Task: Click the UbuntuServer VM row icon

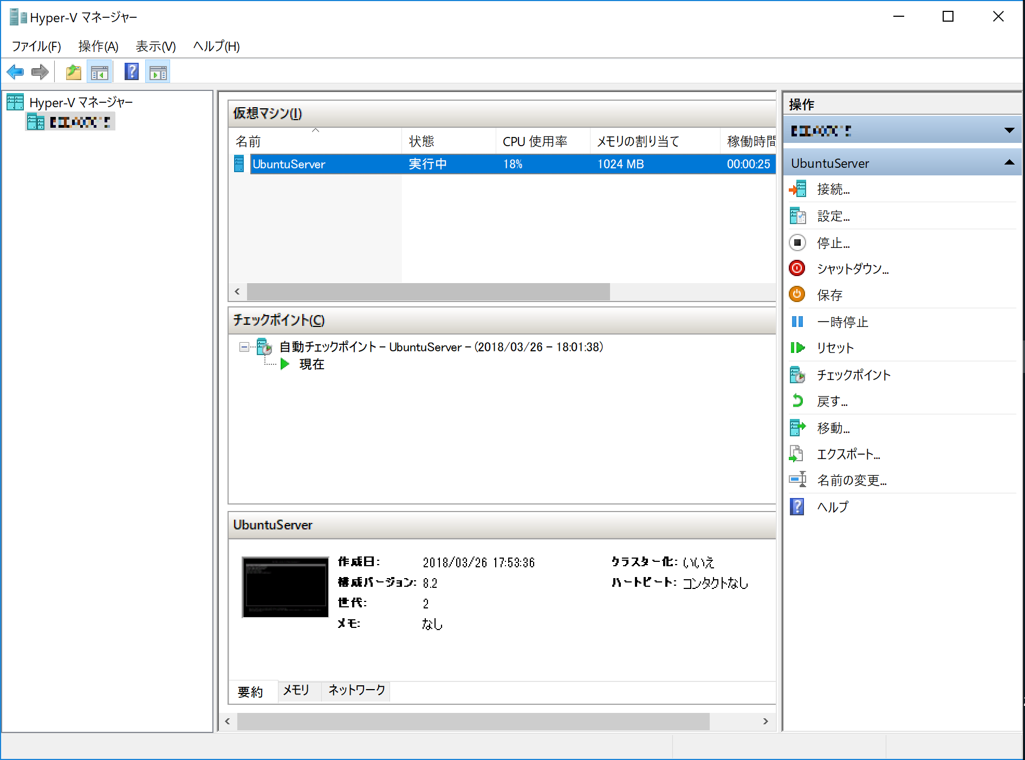Action: pos(239,163)
